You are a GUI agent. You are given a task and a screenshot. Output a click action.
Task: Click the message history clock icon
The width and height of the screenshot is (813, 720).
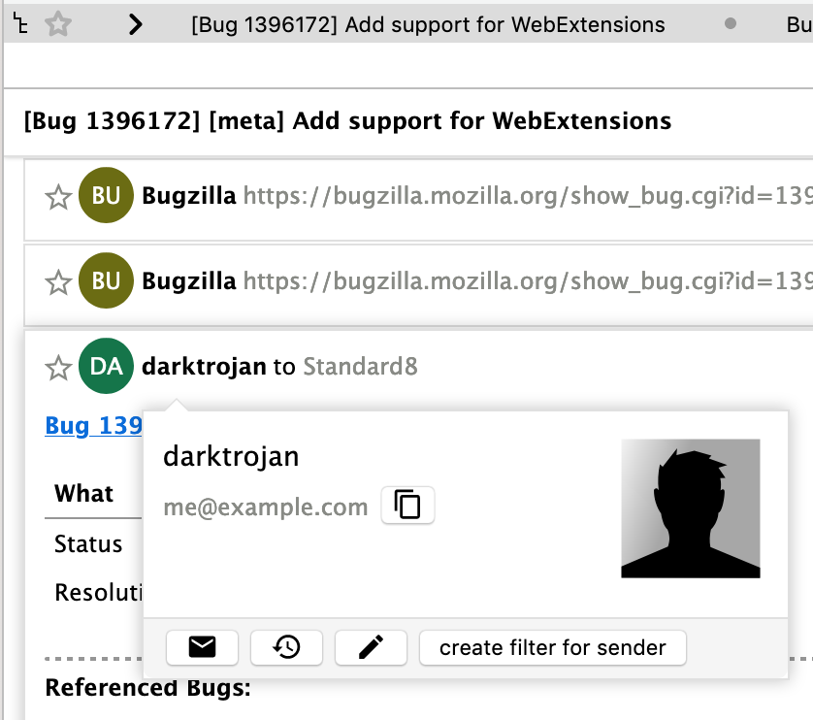286,647
